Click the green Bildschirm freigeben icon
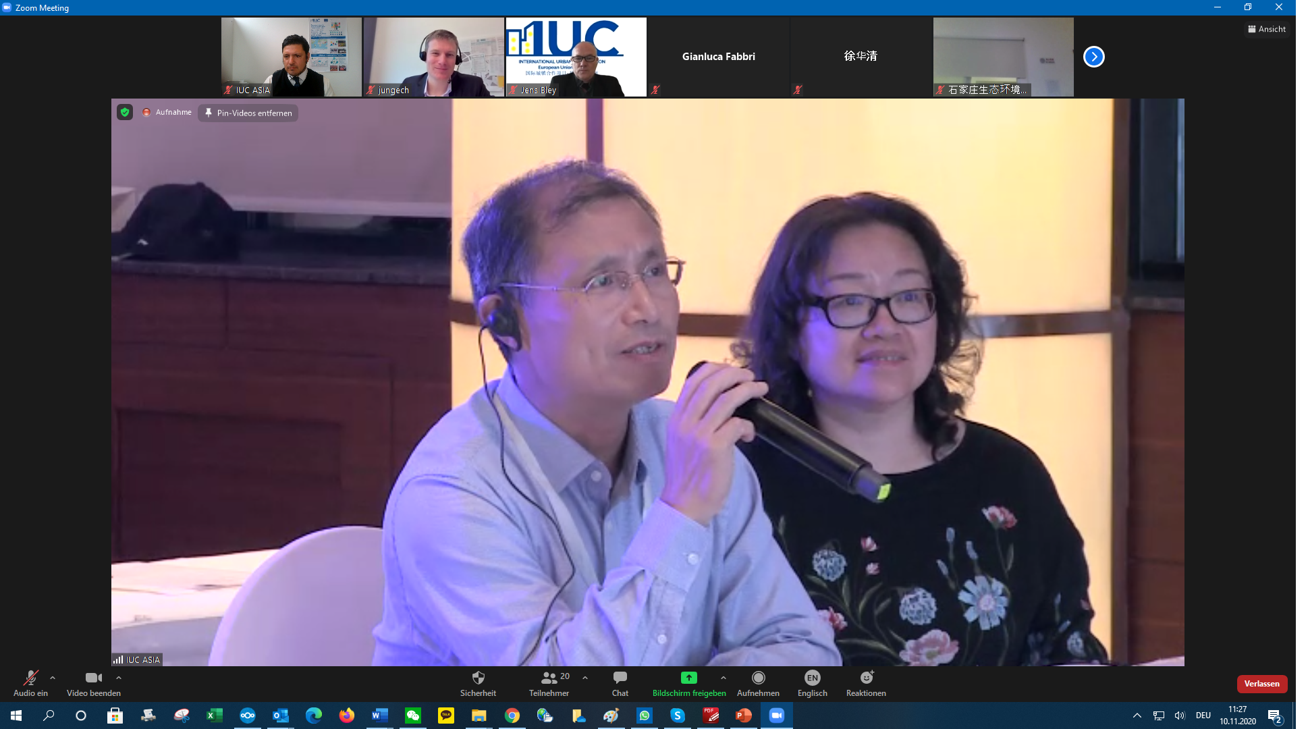This screenshot has width=1308, height=729. click(x=688, y=678)
